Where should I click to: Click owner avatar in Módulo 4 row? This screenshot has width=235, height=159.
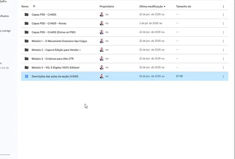point(102,67)
